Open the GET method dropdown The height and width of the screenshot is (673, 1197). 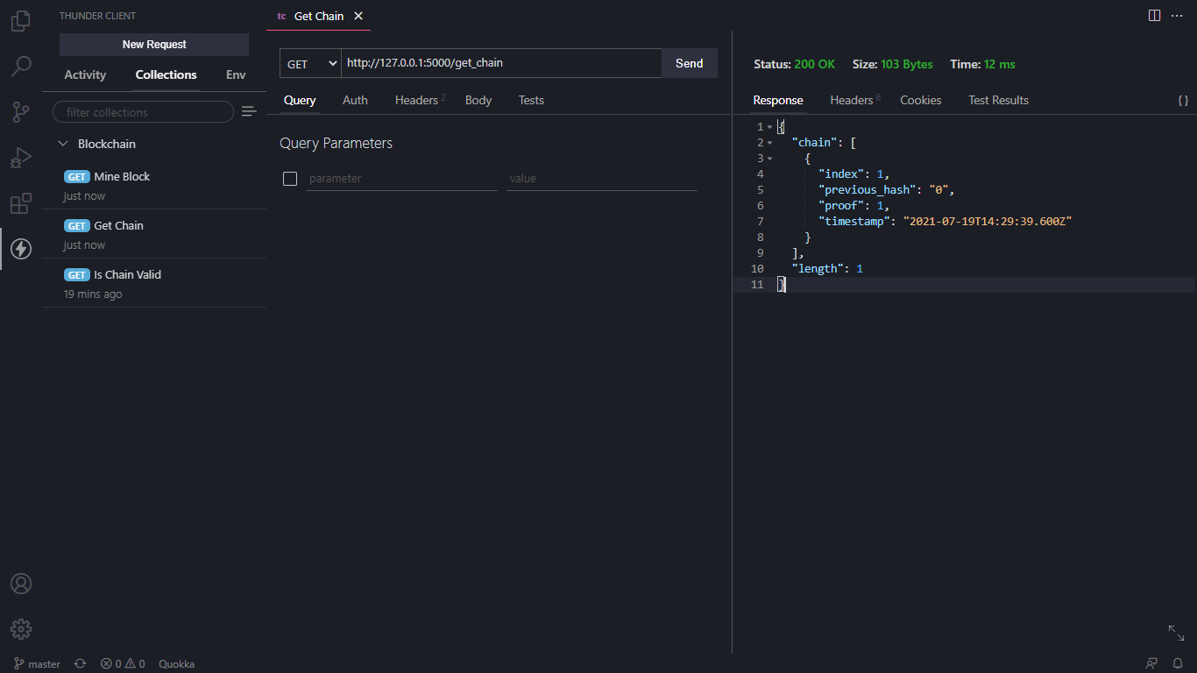(x=310, y=64)
